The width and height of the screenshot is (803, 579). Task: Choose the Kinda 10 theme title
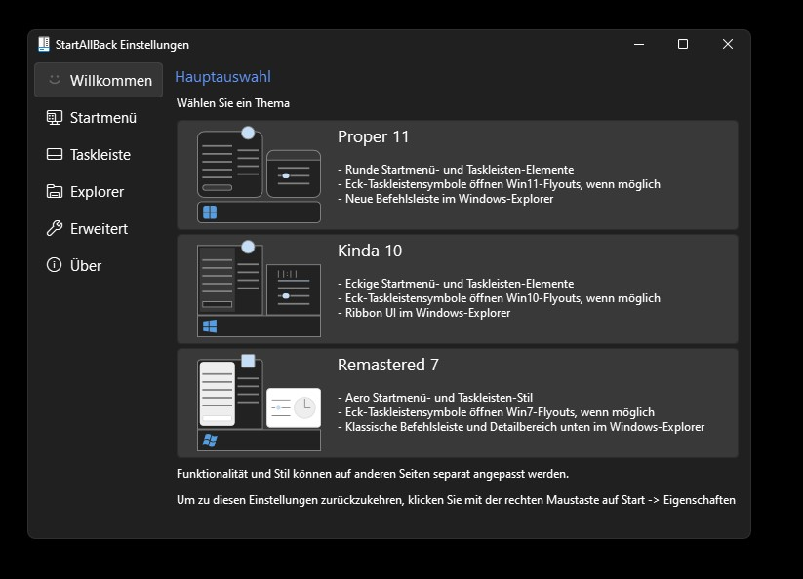point(370,251)
